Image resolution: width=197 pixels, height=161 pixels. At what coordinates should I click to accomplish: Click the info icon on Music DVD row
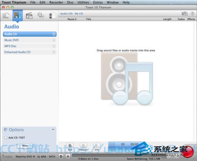pos(54,40)
